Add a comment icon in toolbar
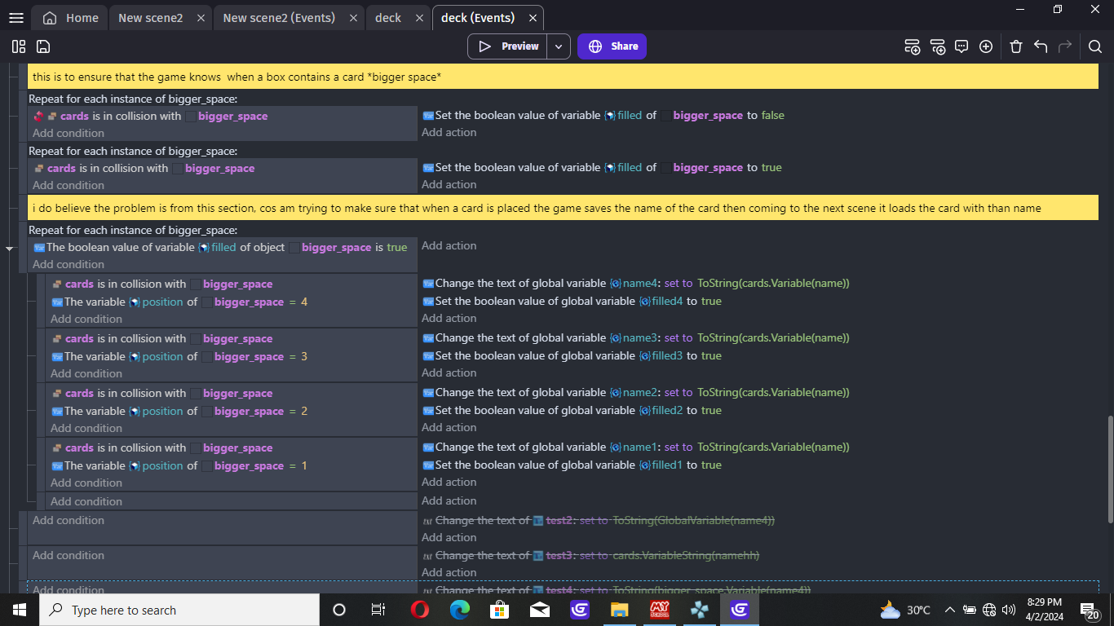 click(x=961, y=46)
